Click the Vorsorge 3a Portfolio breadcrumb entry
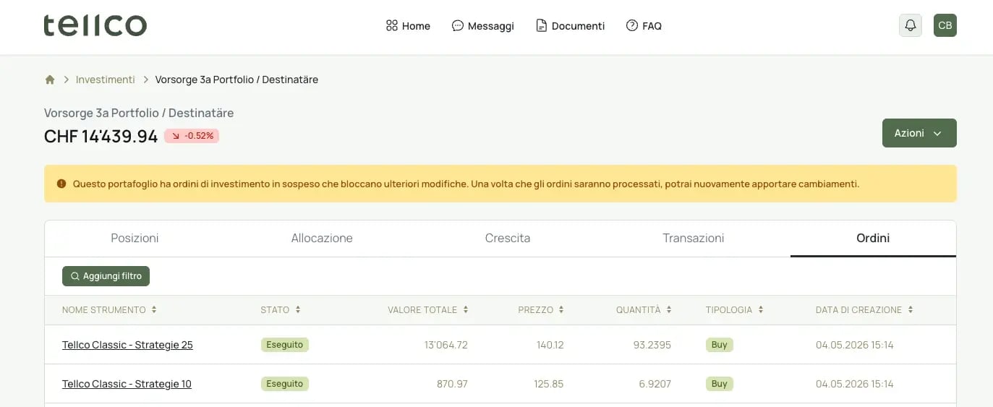This screenshot has width=993, height=407. coord(236,80)
